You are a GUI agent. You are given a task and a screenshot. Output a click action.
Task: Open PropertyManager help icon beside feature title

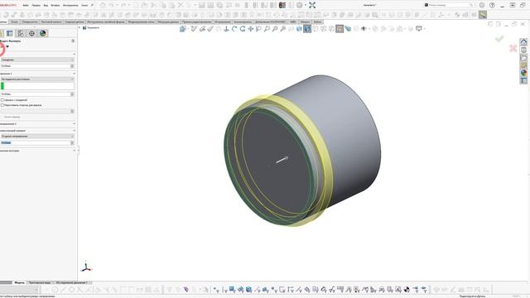[73, 41]
